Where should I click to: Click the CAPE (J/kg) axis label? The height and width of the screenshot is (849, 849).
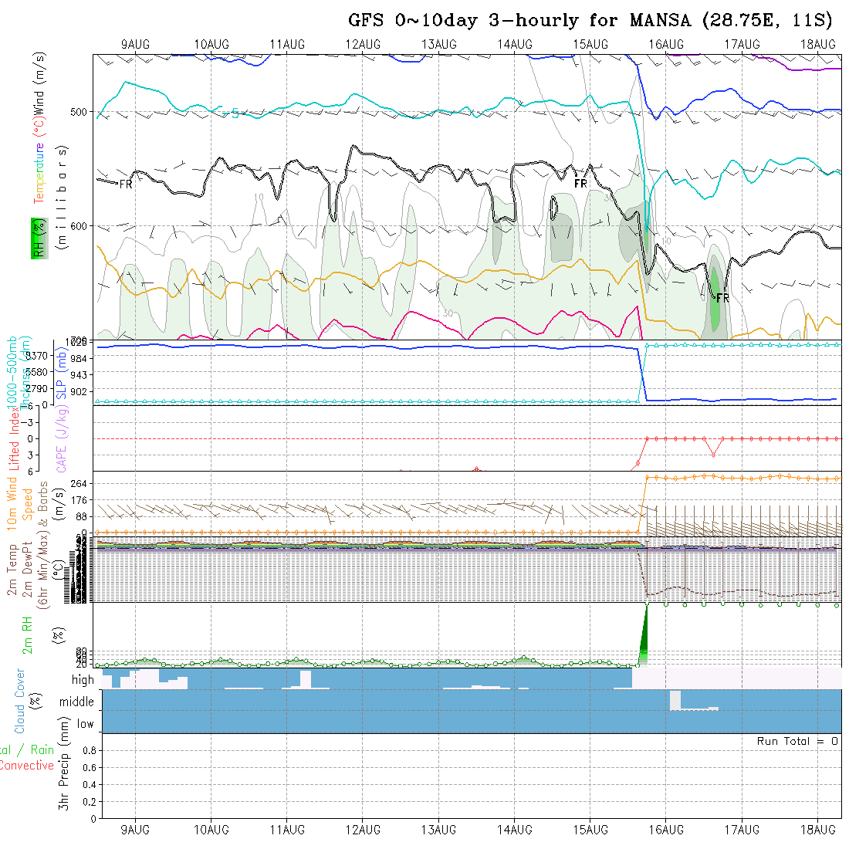point(61,438)
